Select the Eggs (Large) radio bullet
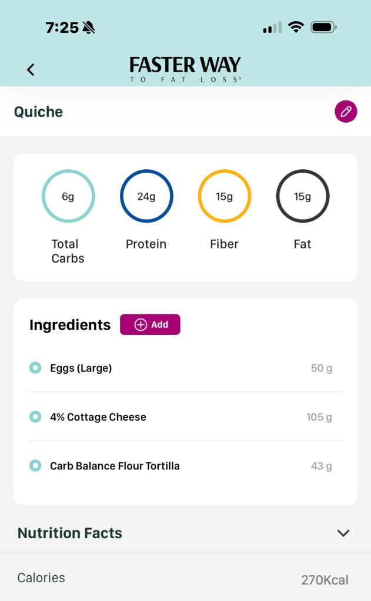 (x=35, y=368)
